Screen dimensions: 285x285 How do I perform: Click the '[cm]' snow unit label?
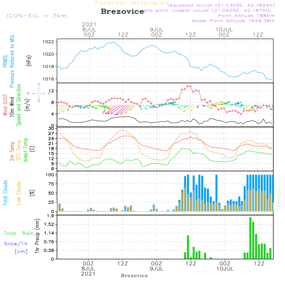[x=21, y=252]
